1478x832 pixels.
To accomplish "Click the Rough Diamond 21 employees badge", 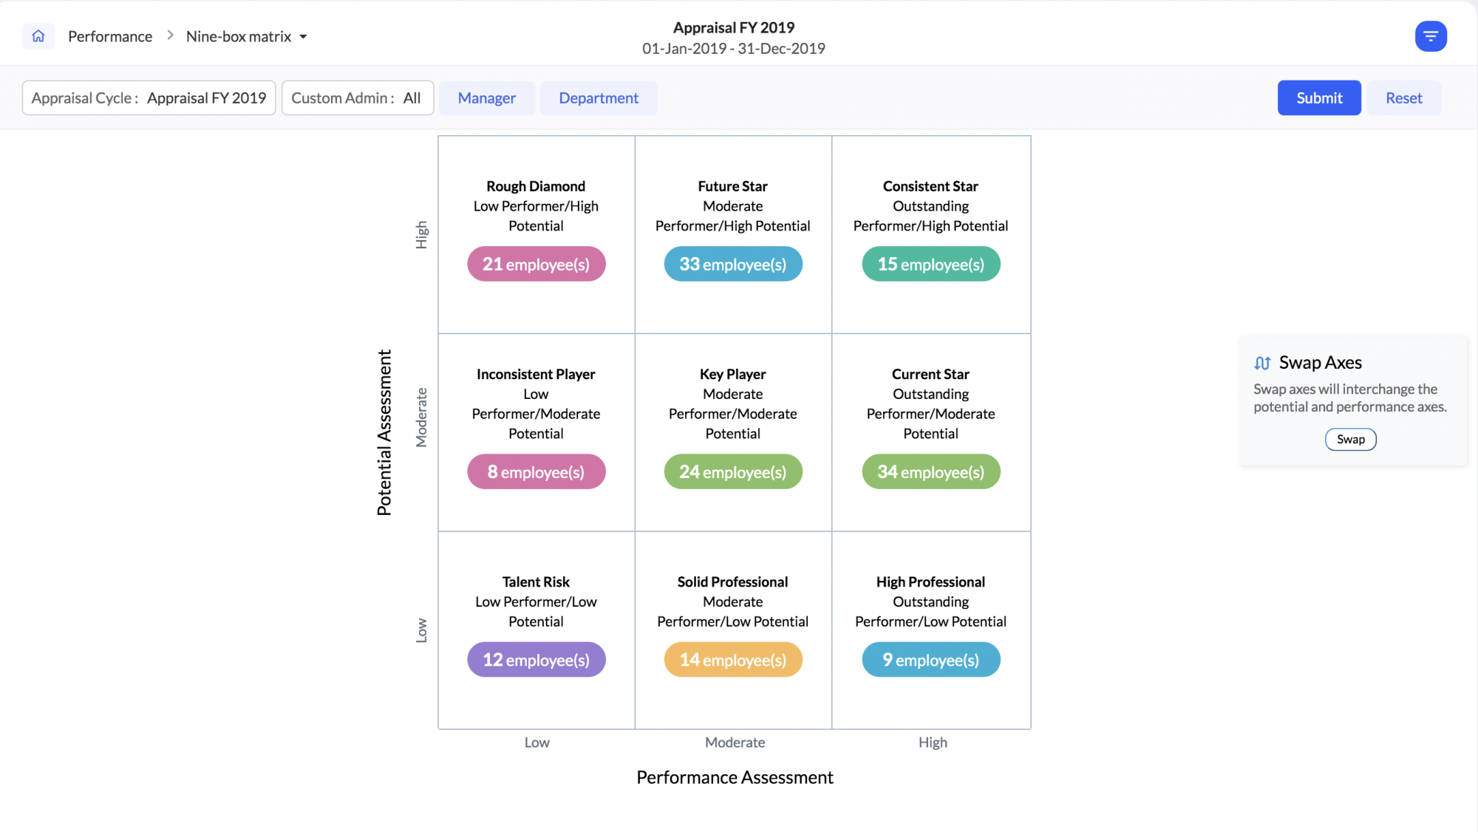I will point(535,264).
